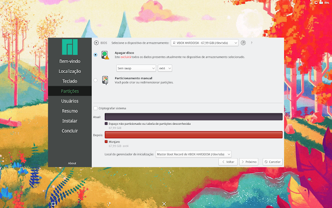
Task: Click the Voltar button
Action: 228,162
